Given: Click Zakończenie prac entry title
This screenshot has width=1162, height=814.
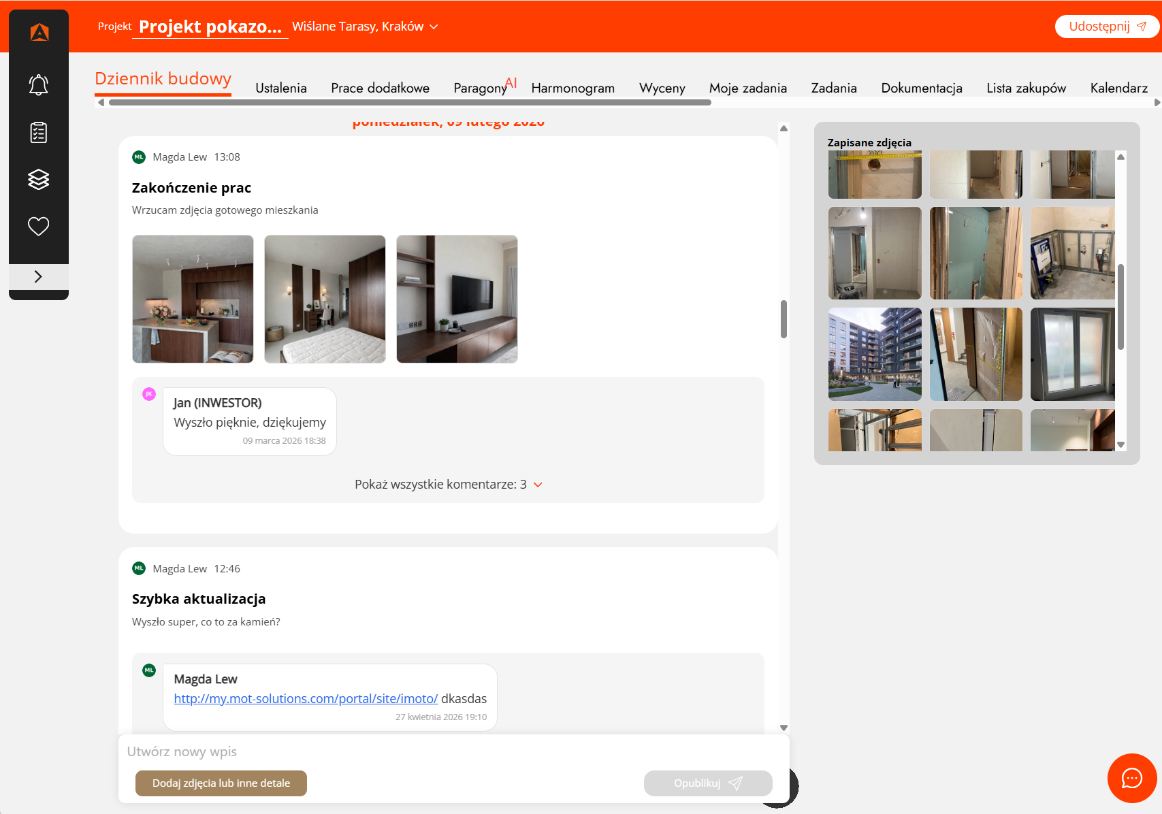Looking at the screenshot, I should click(191, 188).
